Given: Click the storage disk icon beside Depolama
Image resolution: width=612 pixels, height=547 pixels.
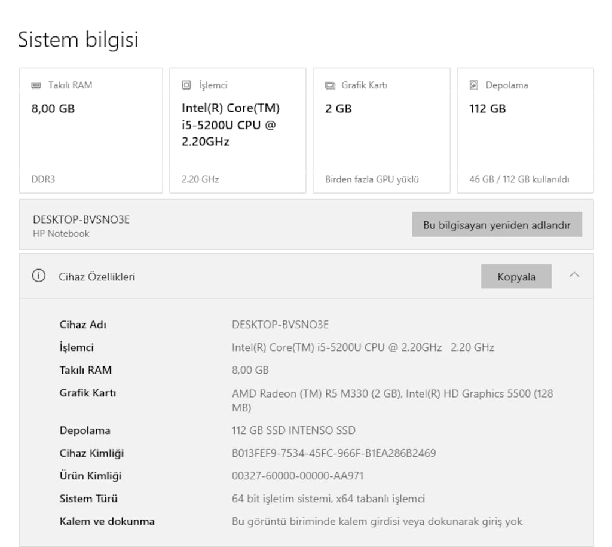Looking at the screenshot, I should (473, 85).
